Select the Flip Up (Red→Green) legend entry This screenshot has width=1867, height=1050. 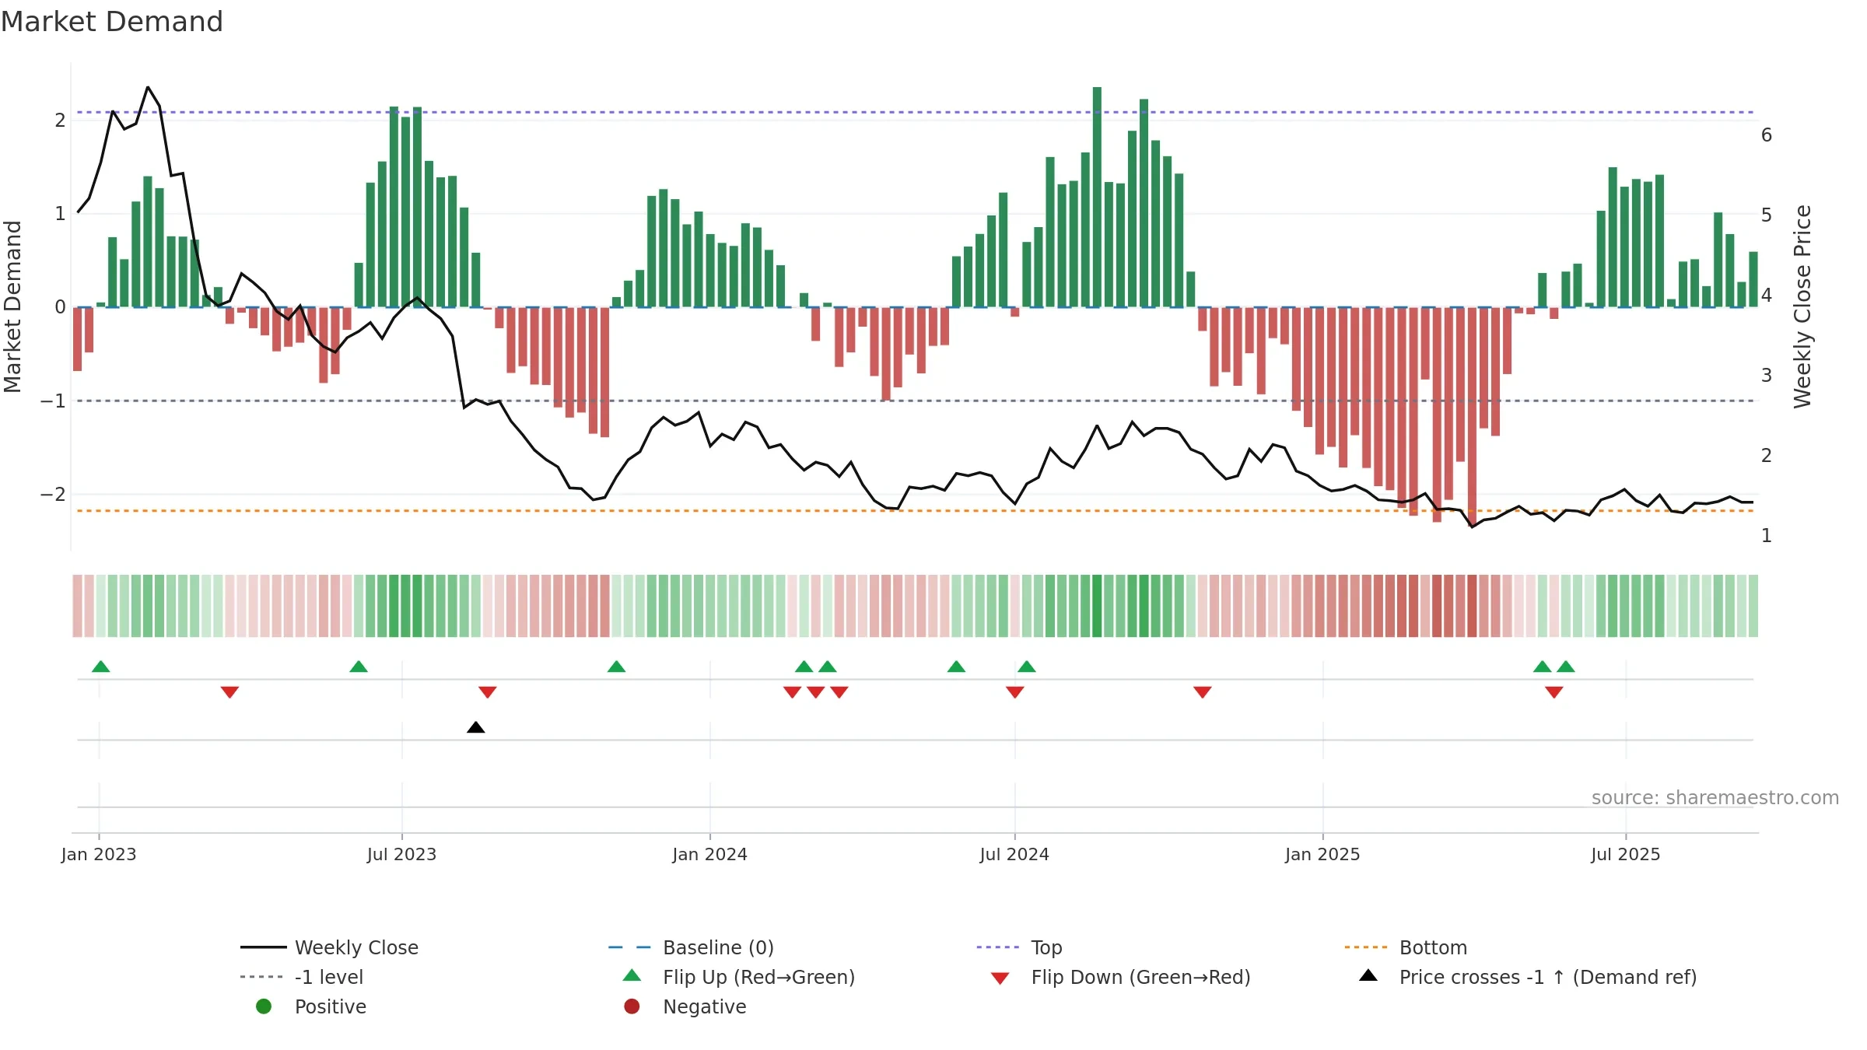pos(739,977)
